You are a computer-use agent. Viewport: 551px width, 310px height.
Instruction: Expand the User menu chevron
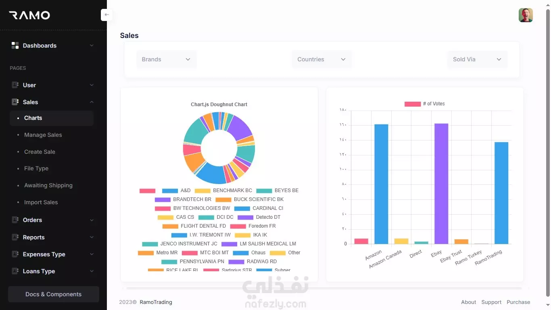pyautogui.click(x=92, y=85)
